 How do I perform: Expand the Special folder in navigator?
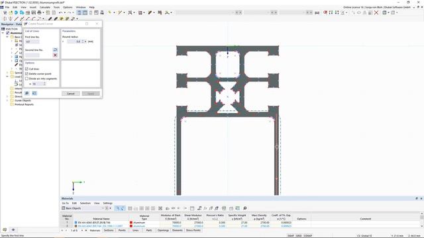point(7,73)
